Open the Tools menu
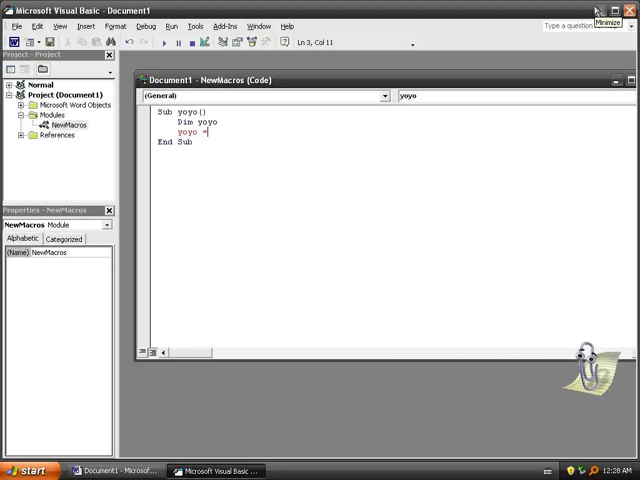 (196, 26)
